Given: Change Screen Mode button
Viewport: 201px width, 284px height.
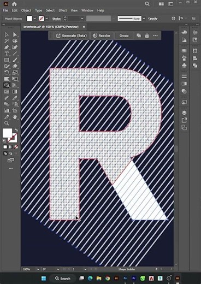Looking at the screenshot, I should click(10, 160).
